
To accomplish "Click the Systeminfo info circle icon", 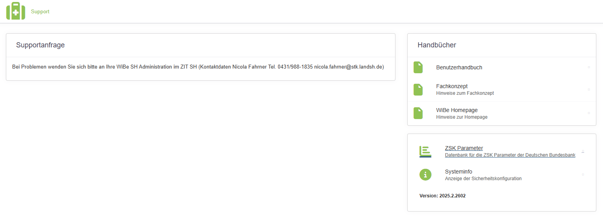I will 425,175.
